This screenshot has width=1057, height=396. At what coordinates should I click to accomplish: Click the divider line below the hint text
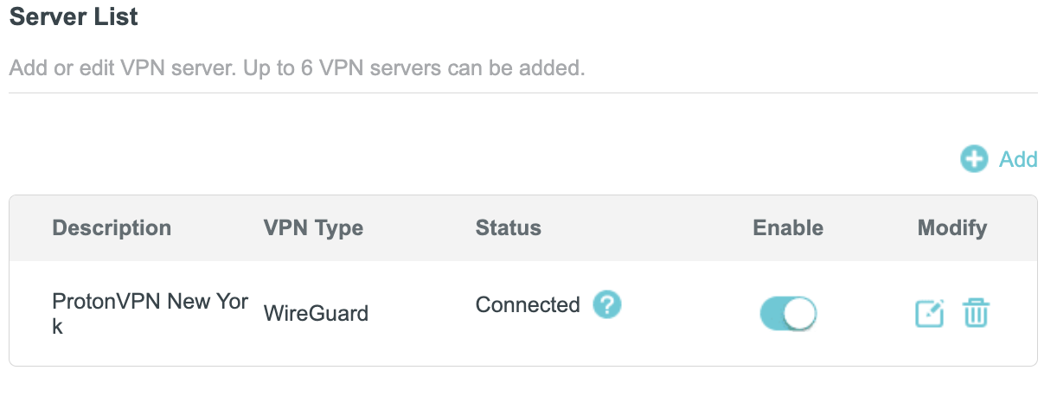tap(522, 93)
